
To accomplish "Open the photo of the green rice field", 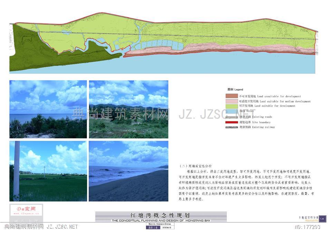I will pos(48,171).
